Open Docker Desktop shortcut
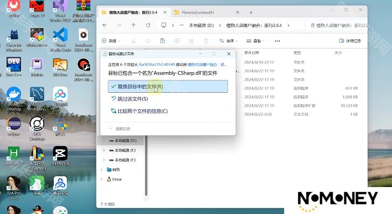Image resolution: width=392 pixels, height=214 pixels. pos(14,99)
